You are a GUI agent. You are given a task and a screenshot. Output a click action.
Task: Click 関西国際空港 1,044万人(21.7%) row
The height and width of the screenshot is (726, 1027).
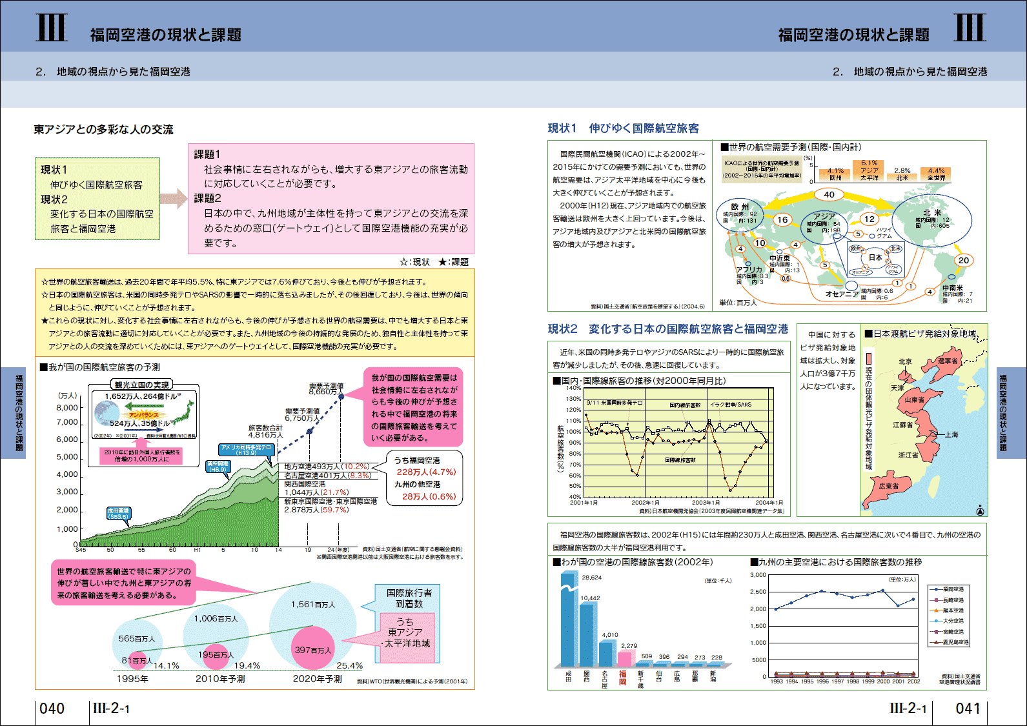pos(316,488)
